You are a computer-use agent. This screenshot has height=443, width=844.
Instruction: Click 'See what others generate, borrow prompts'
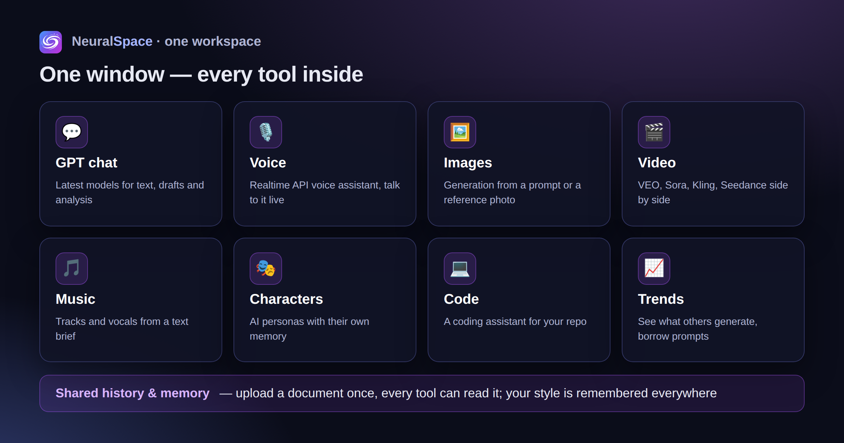coord(698,329)
